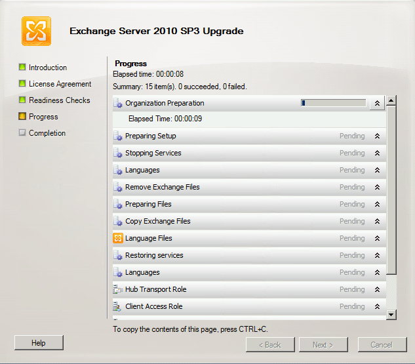Click the Languages icon below Restoring services

pos(118,272)
